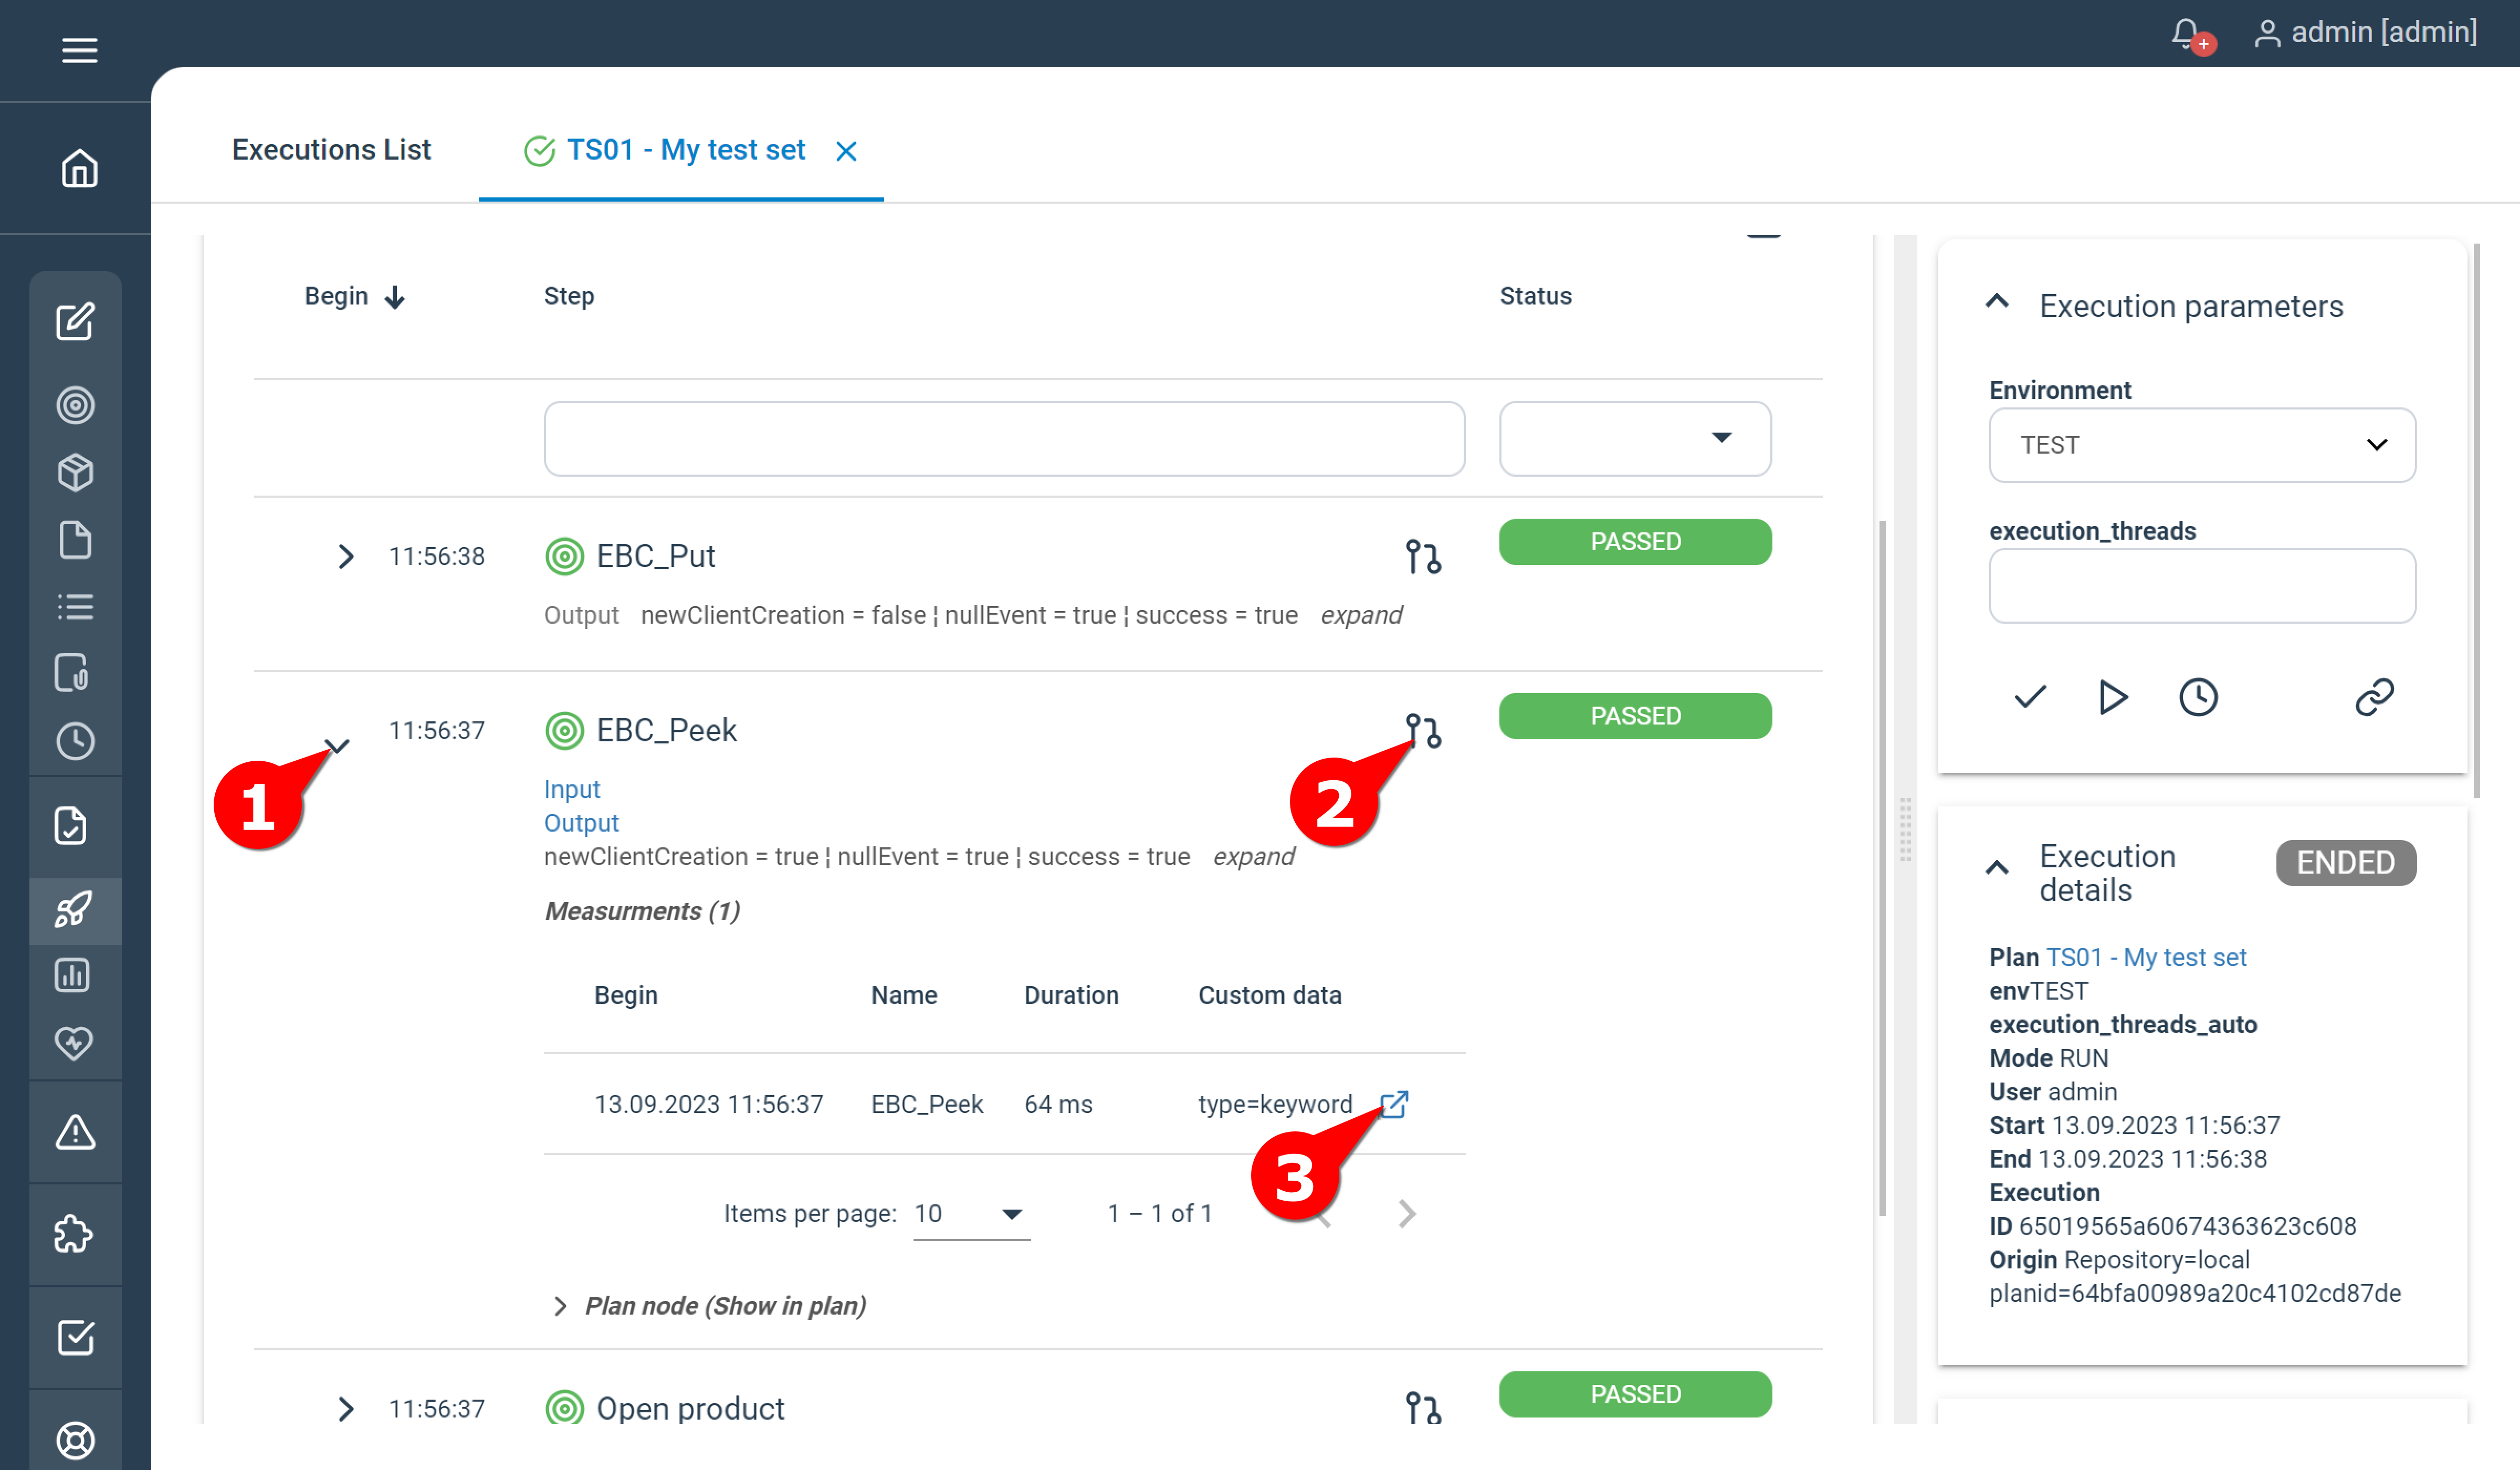The image size is (2520, 1470).
Task: Click the tree view icon next to EBC_Peek
Action: pos(1423,731)
